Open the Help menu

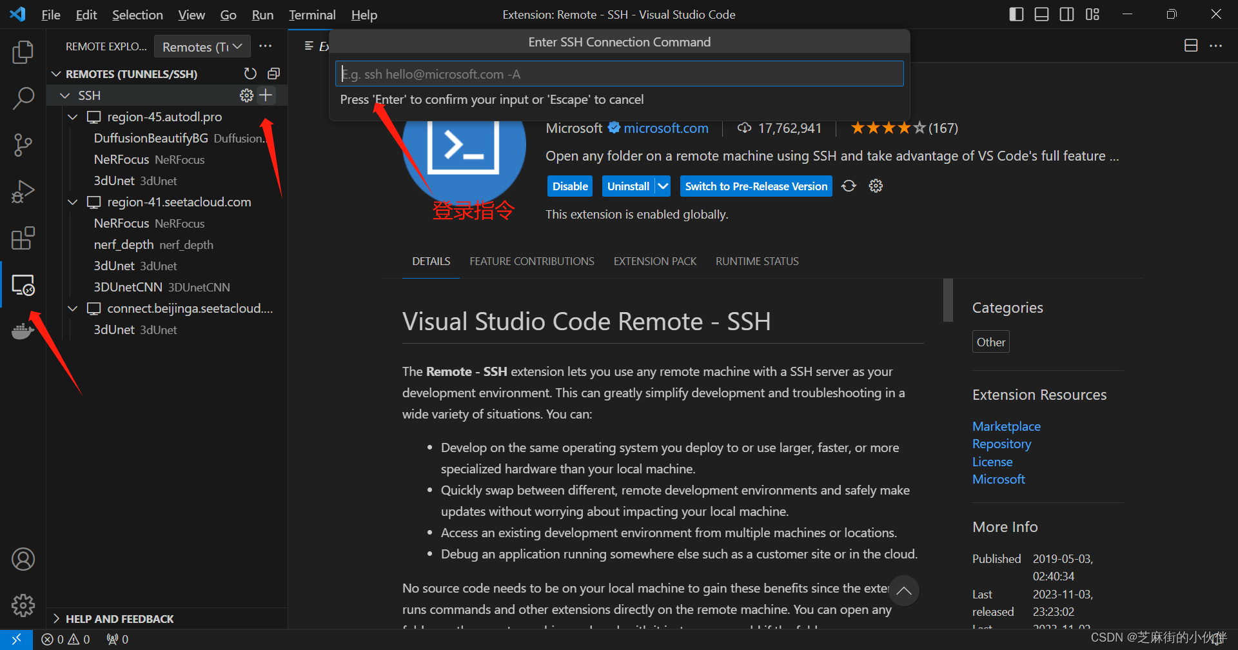click(364, 14)
